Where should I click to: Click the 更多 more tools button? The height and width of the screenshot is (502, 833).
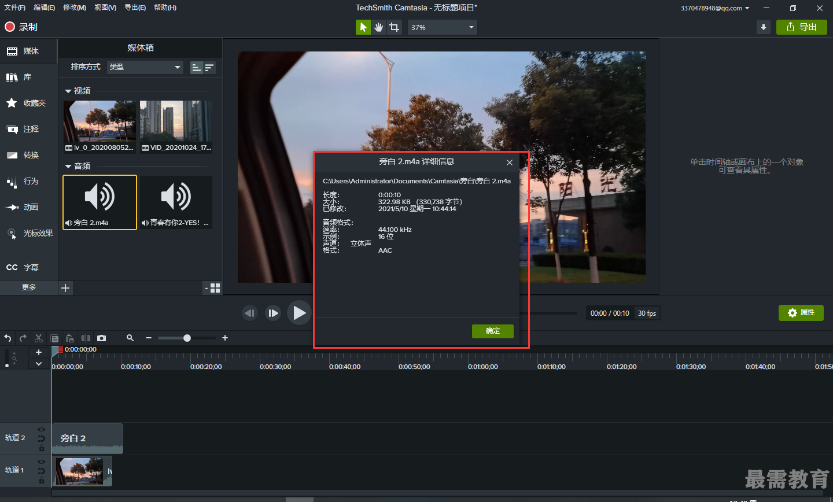tap(29, 287)
